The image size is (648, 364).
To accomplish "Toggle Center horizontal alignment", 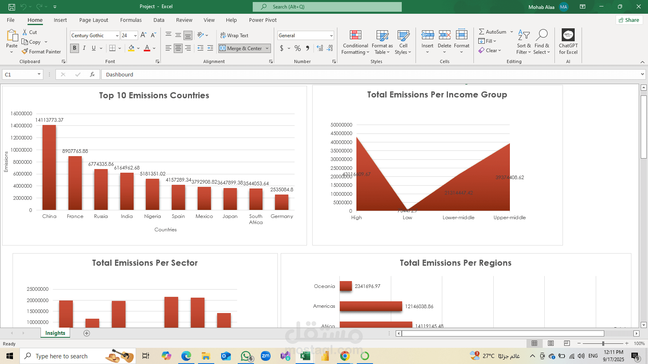I will 178,48.
